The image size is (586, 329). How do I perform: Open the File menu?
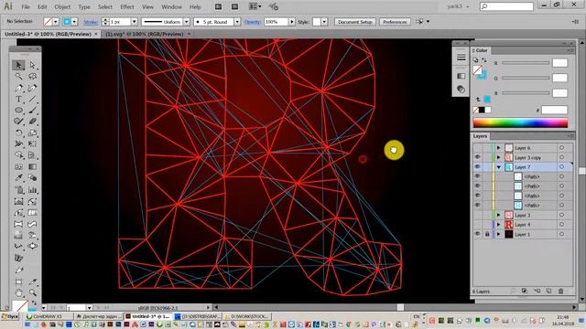pyautogui.click(x=26, y=6)
